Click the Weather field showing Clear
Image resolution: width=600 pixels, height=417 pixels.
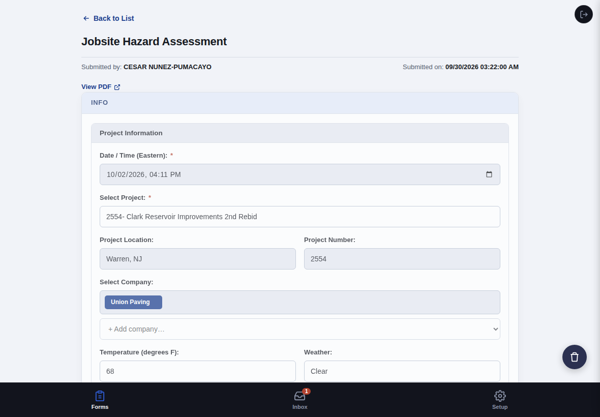(x=402, y=371)
